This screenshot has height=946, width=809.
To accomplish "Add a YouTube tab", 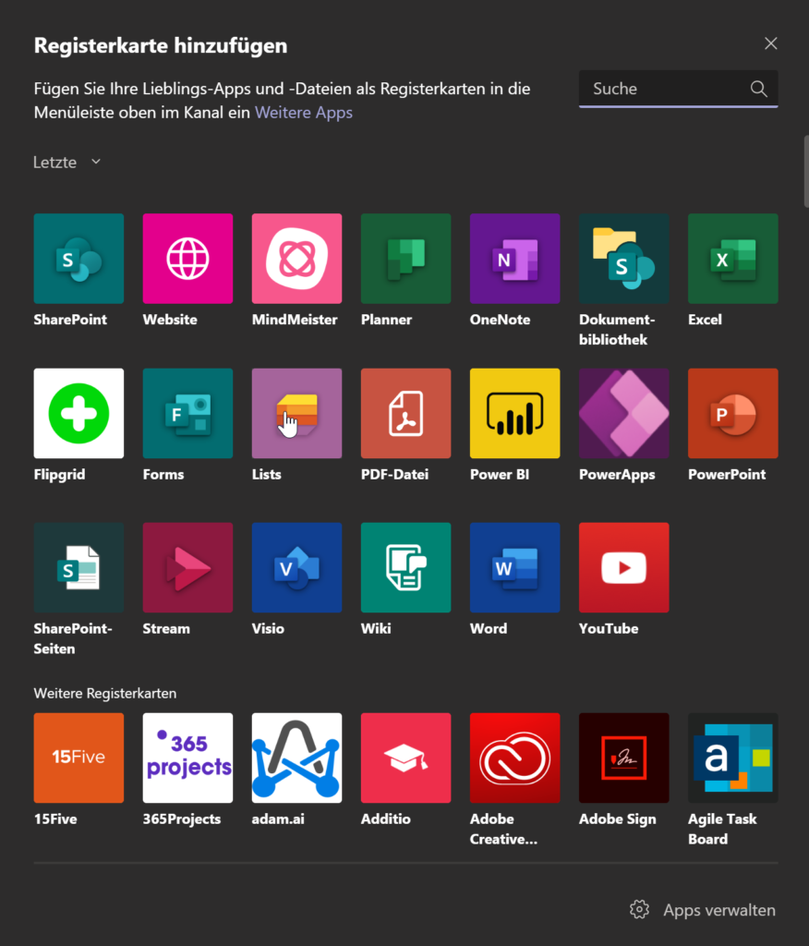I will point(623,568).
